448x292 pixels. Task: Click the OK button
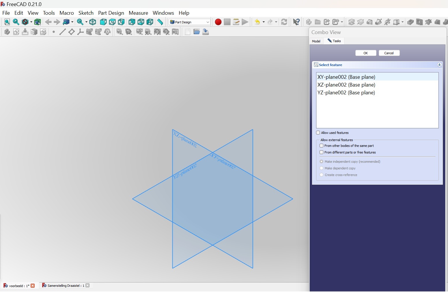coord(366,53)
